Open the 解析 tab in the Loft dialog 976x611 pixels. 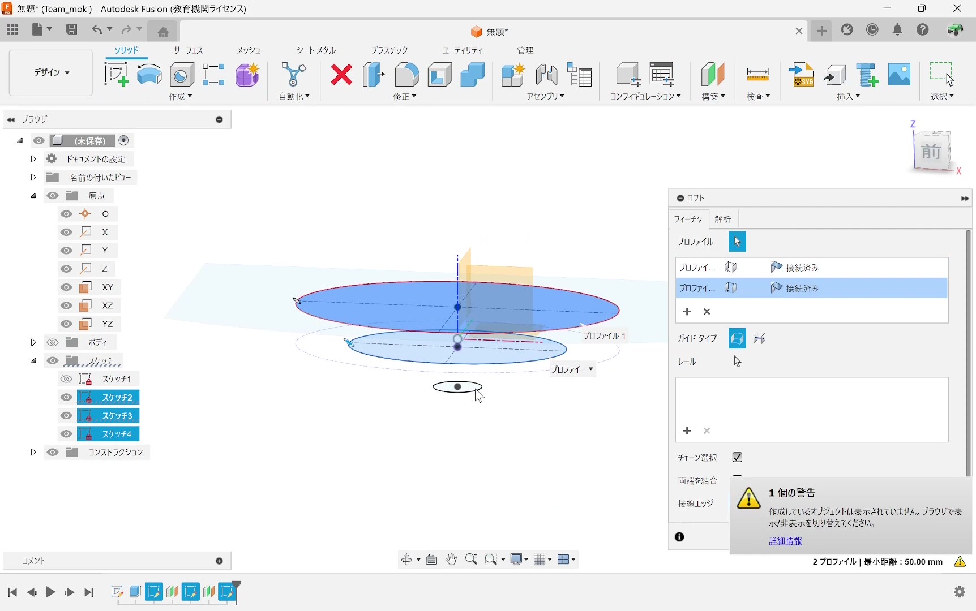723,220
